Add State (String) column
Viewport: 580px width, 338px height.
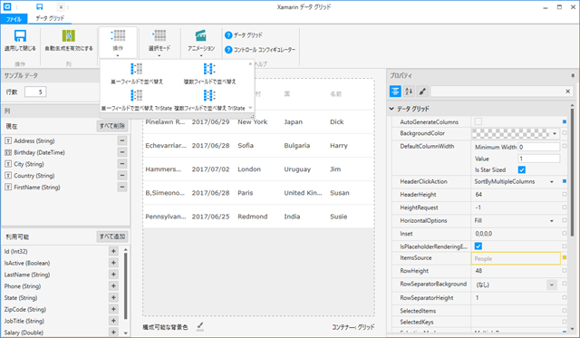[x=113, y=297]
